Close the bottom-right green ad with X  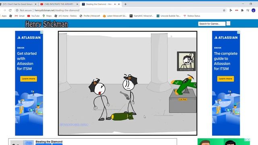[248, 140]
